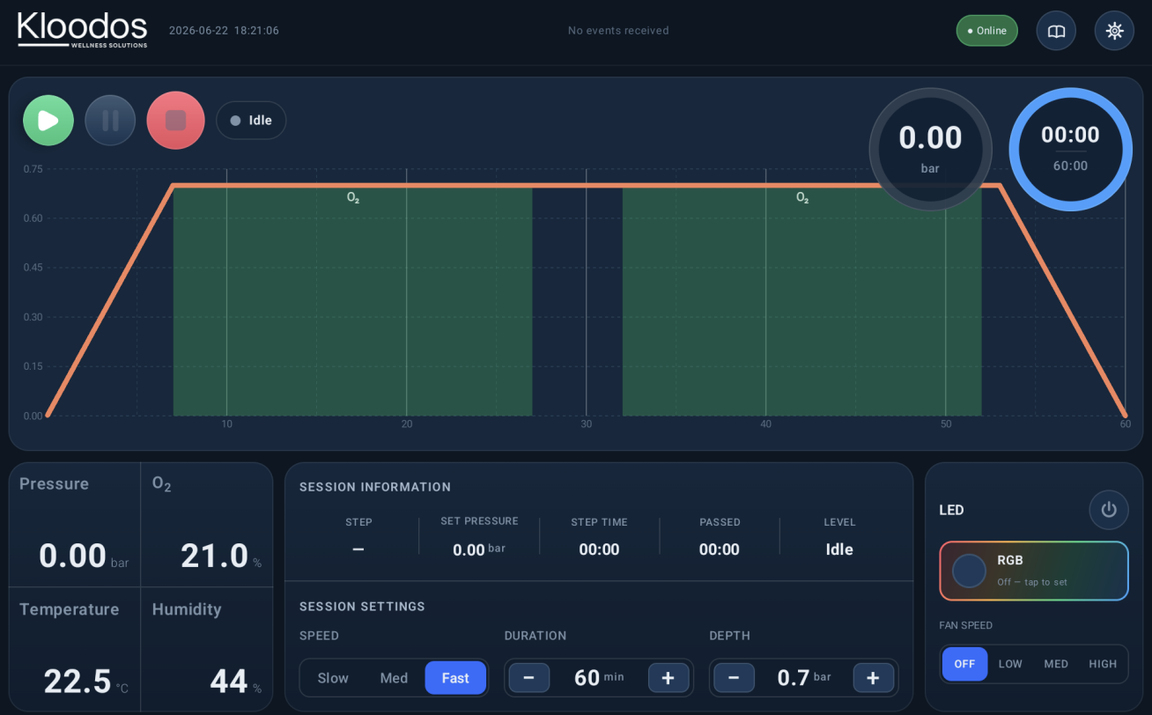1152x715 pixels.
Task: Click the 'No events received' message
Action: (x=618, y=31)
